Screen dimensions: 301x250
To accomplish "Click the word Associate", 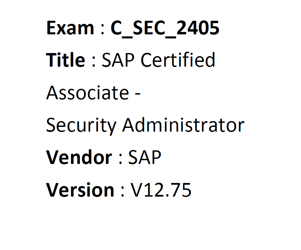I will point(87,93).
